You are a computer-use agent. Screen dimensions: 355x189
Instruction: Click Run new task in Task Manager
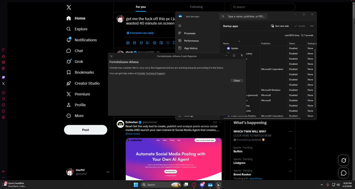[280, 26]
